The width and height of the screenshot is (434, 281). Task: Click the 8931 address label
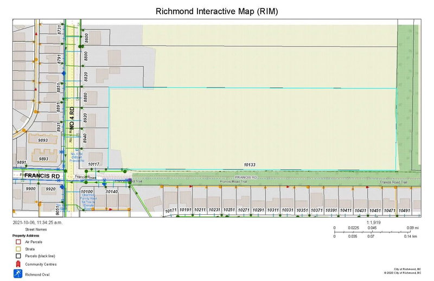click(59, 127)
